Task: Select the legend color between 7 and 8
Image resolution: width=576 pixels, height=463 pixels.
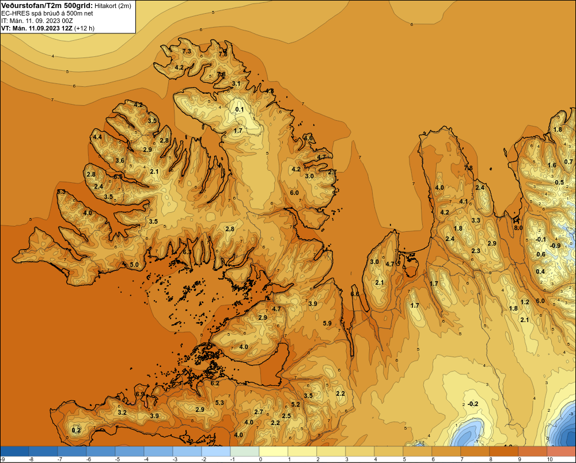Action: (475, 451)
